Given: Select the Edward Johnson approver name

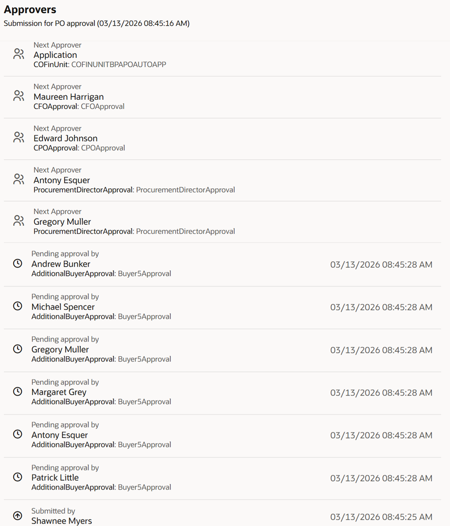Looking at the screenshot, I should [65, 138].
